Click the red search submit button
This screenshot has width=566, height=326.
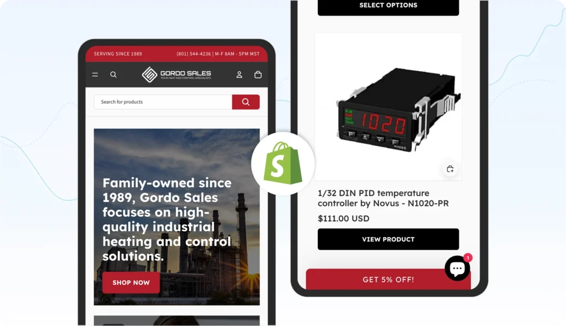[246, 102]
